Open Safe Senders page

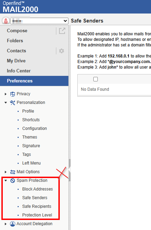click(x=35, y=198)
